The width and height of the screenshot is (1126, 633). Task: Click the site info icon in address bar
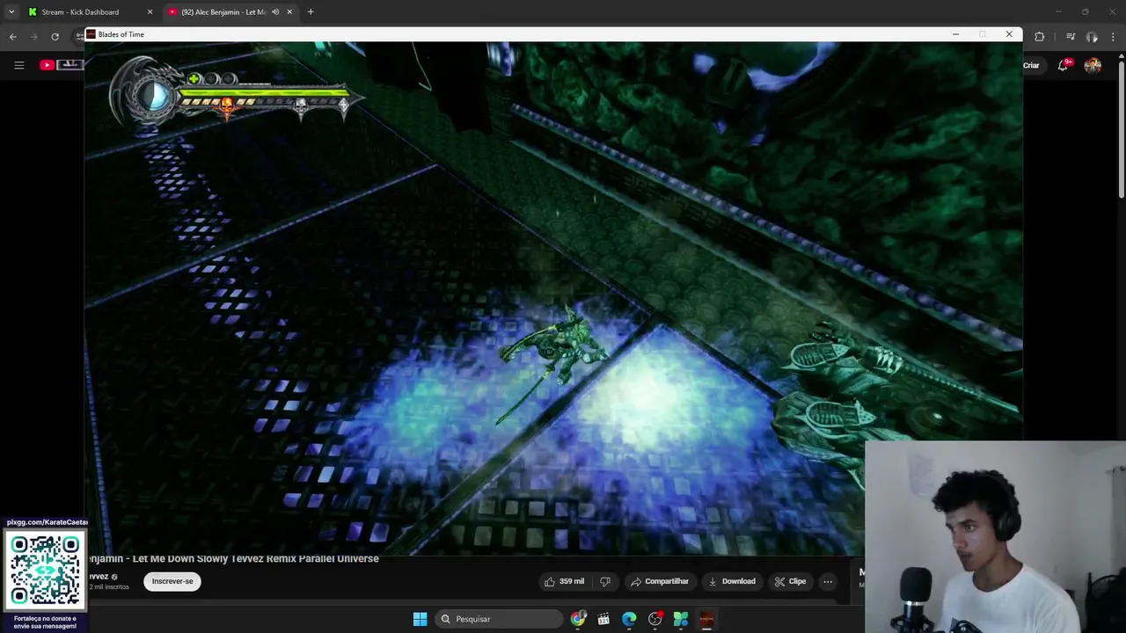pos(79,37)
